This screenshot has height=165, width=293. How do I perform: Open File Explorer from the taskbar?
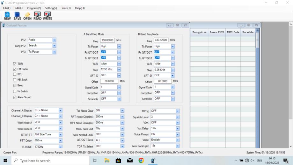coord(107,161)
